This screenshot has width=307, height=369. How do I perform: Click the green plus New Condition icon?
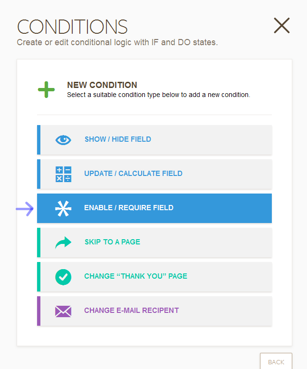coord(47,89)
